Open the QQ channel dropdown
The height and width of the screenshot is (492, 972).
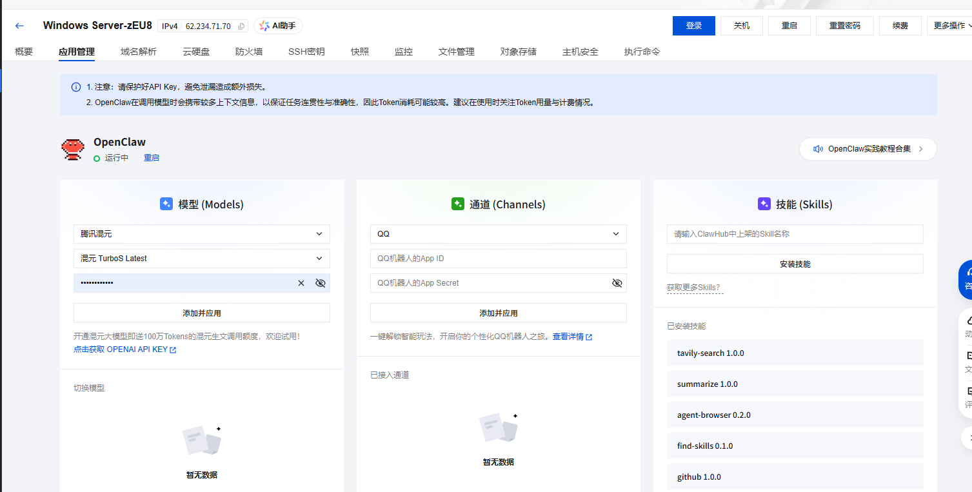click(x=499, y=234)
